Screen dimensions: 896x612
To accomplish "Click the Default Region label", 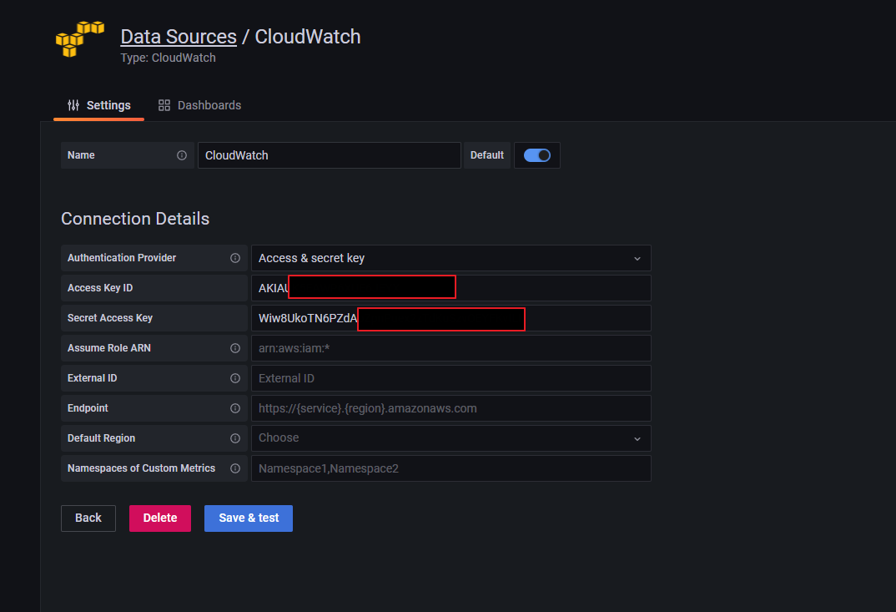I will click(x=101, y=438).
